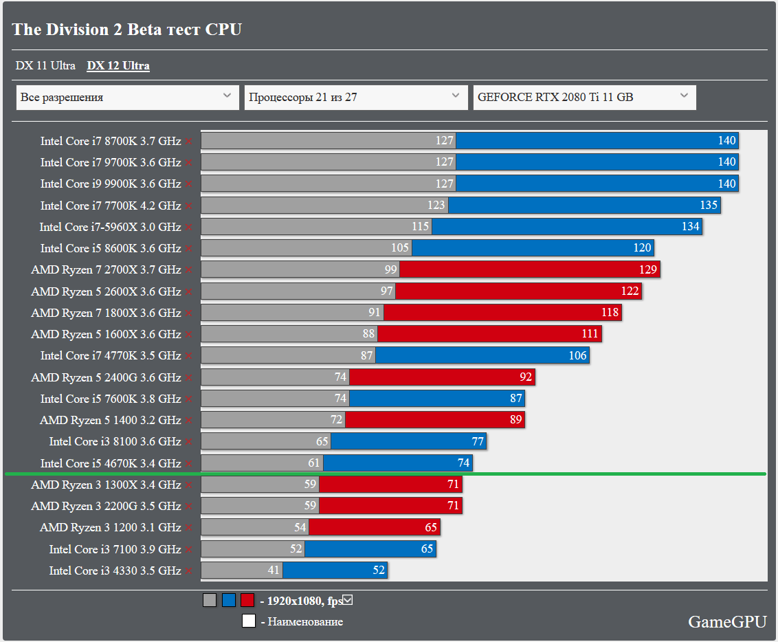Screen dimensions: 778x642
Task: Click the white Наименование legend swatch
Action: click(x=249, y=621)
